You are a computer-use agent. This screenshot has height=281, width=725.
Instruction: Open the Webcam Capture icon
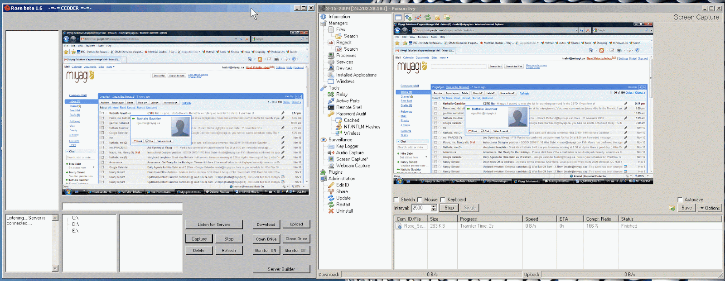(331, 166)
